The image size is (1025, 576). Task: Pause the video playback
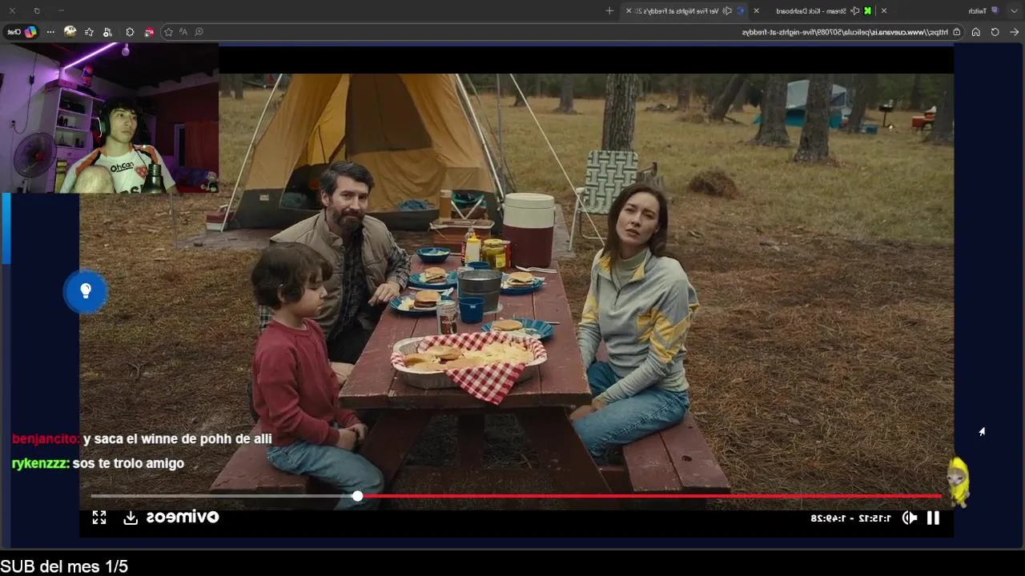point(933,518)
